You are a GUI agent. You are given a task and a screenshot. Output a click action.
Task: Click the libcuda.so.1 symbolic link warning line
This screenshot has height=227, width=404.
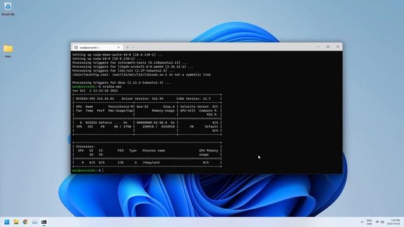point(141,74)
